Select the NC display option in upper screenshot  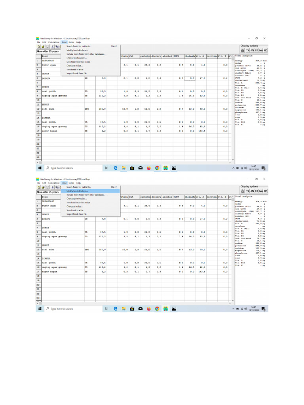click(266, 50)
